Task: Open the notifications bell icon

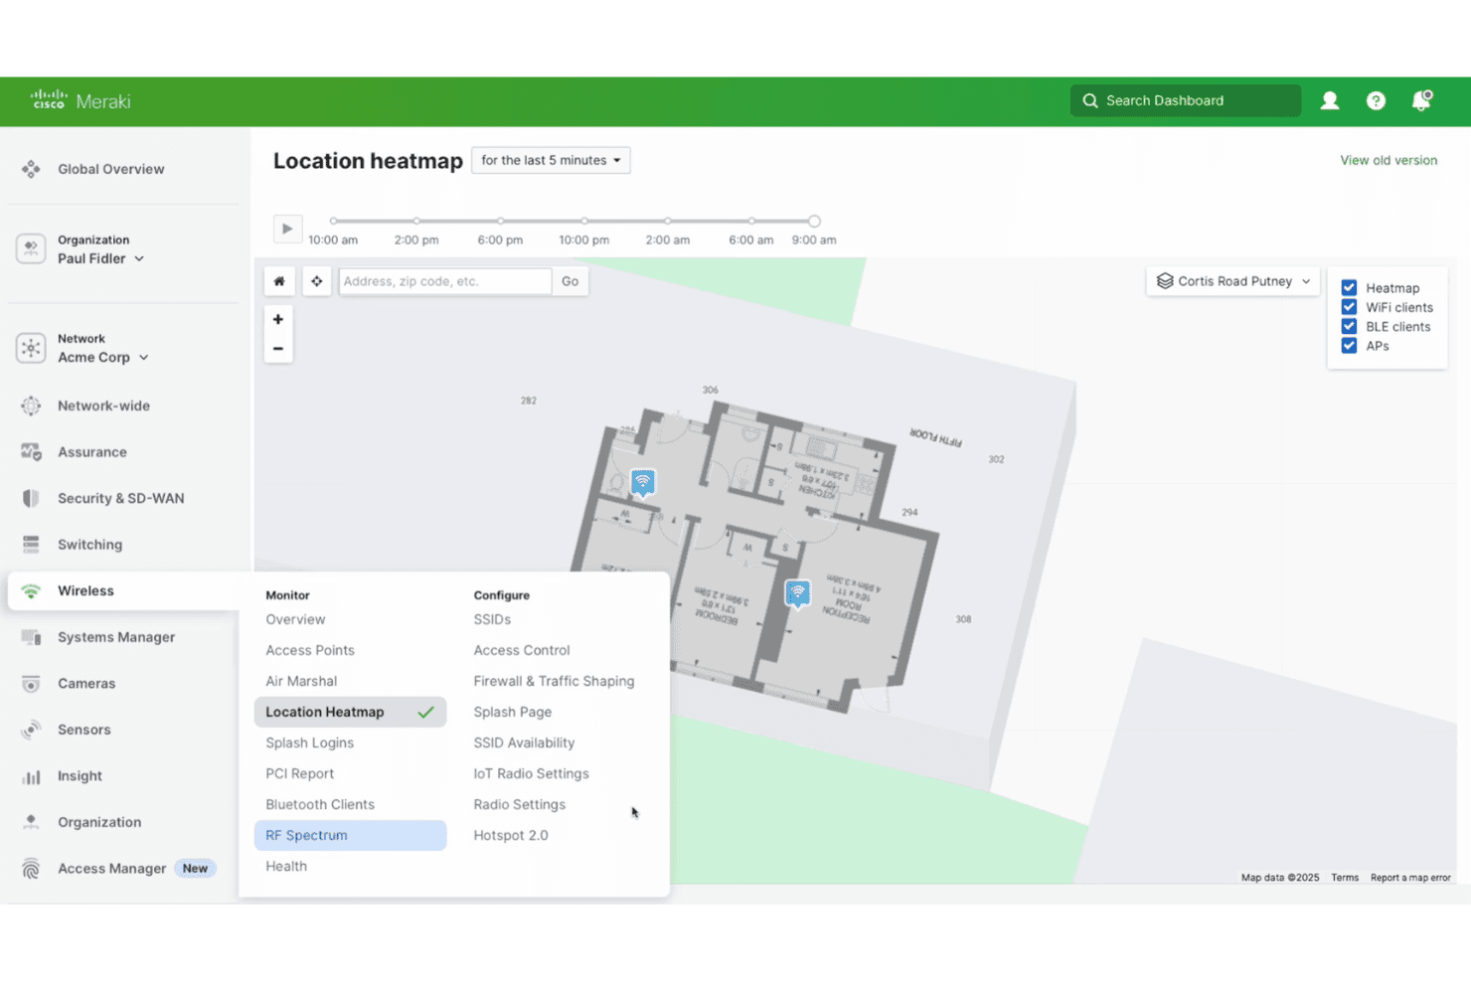Action: tap(1421, 100)
